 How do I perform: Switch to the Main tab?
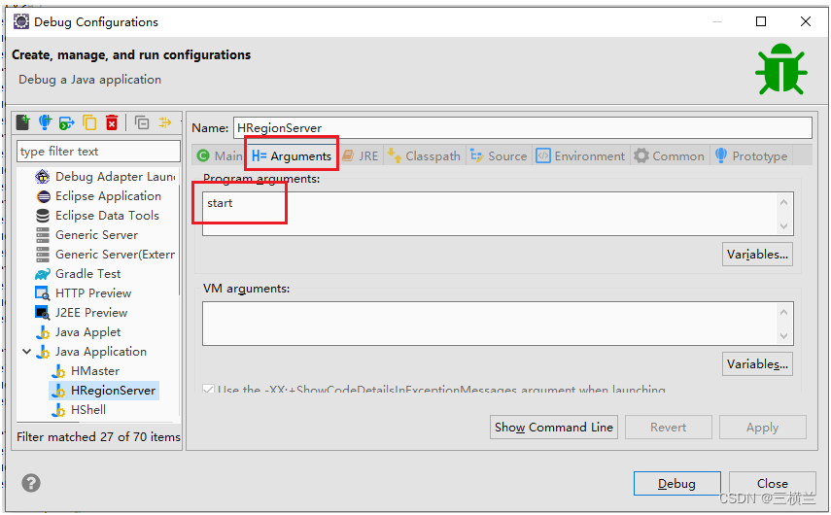[220, 155]
